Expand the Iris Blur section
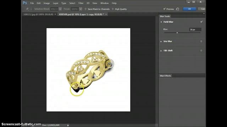The image size is (227, 127). click(x=161, y=42)
